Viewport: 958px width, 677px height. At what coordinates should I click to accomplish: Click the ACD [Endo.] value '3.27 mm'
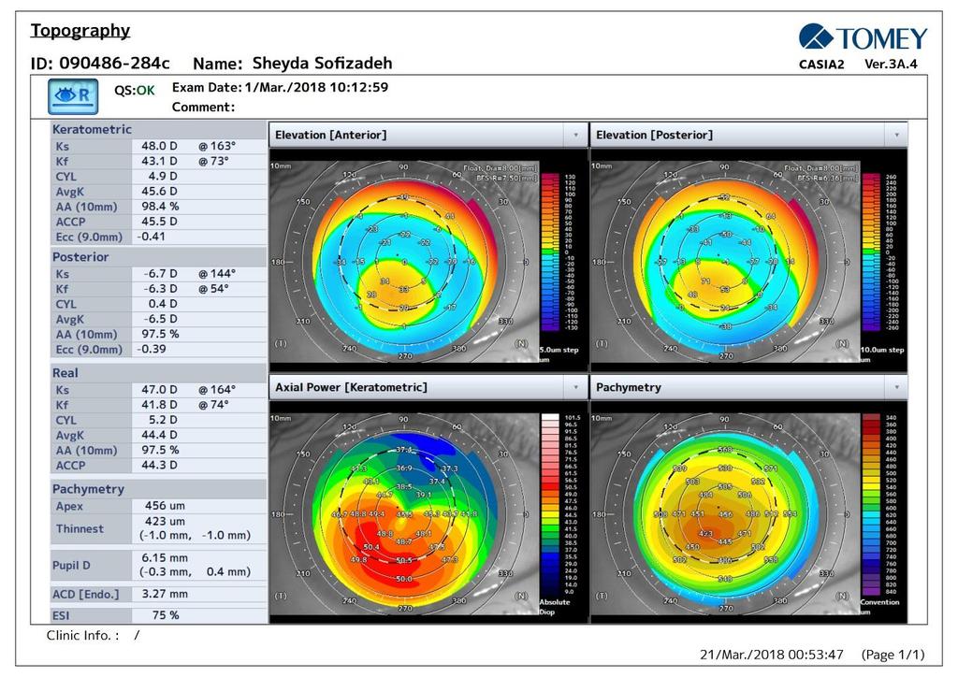click(x=165, y=594)
